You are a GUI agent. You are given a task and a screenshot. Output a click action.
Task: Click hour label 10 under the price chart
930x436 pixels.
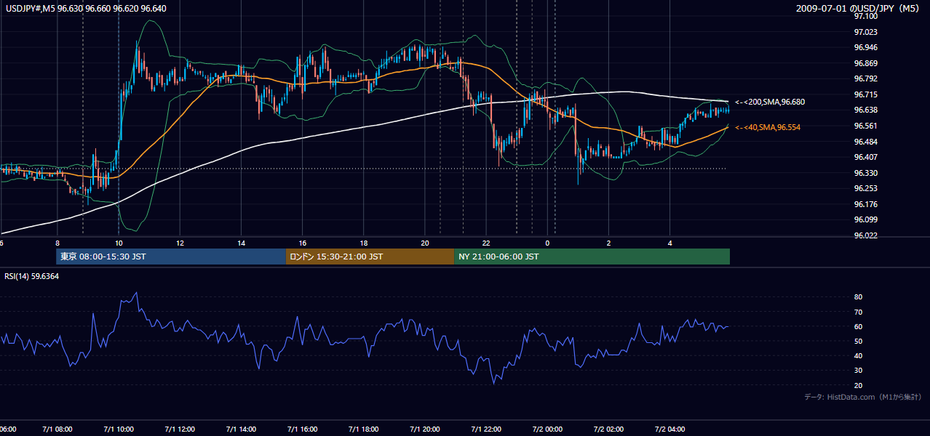coord(118,243)
